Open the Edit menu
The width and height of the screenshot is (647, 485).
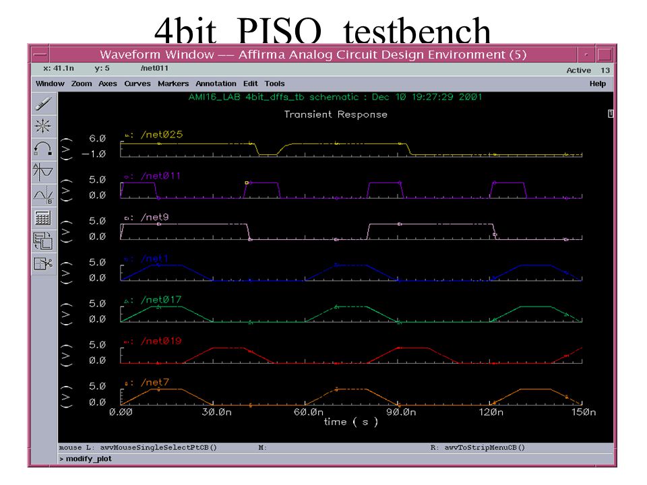coord(251,84)
